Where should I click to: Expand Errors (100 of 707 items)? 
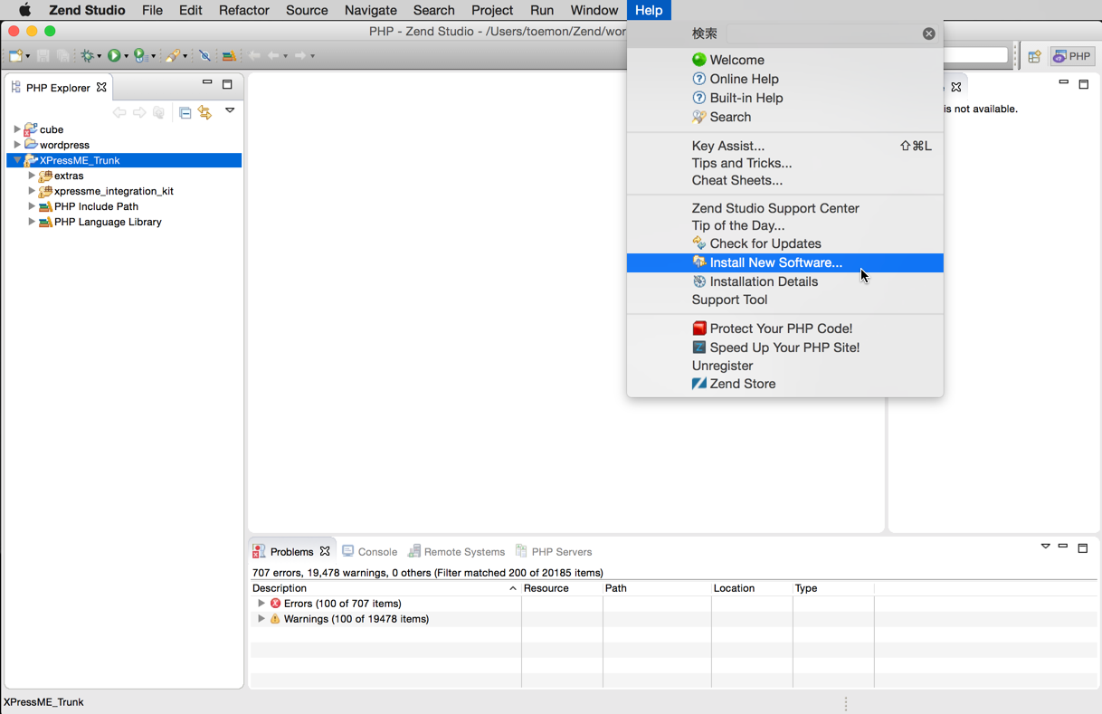[261, 604]
